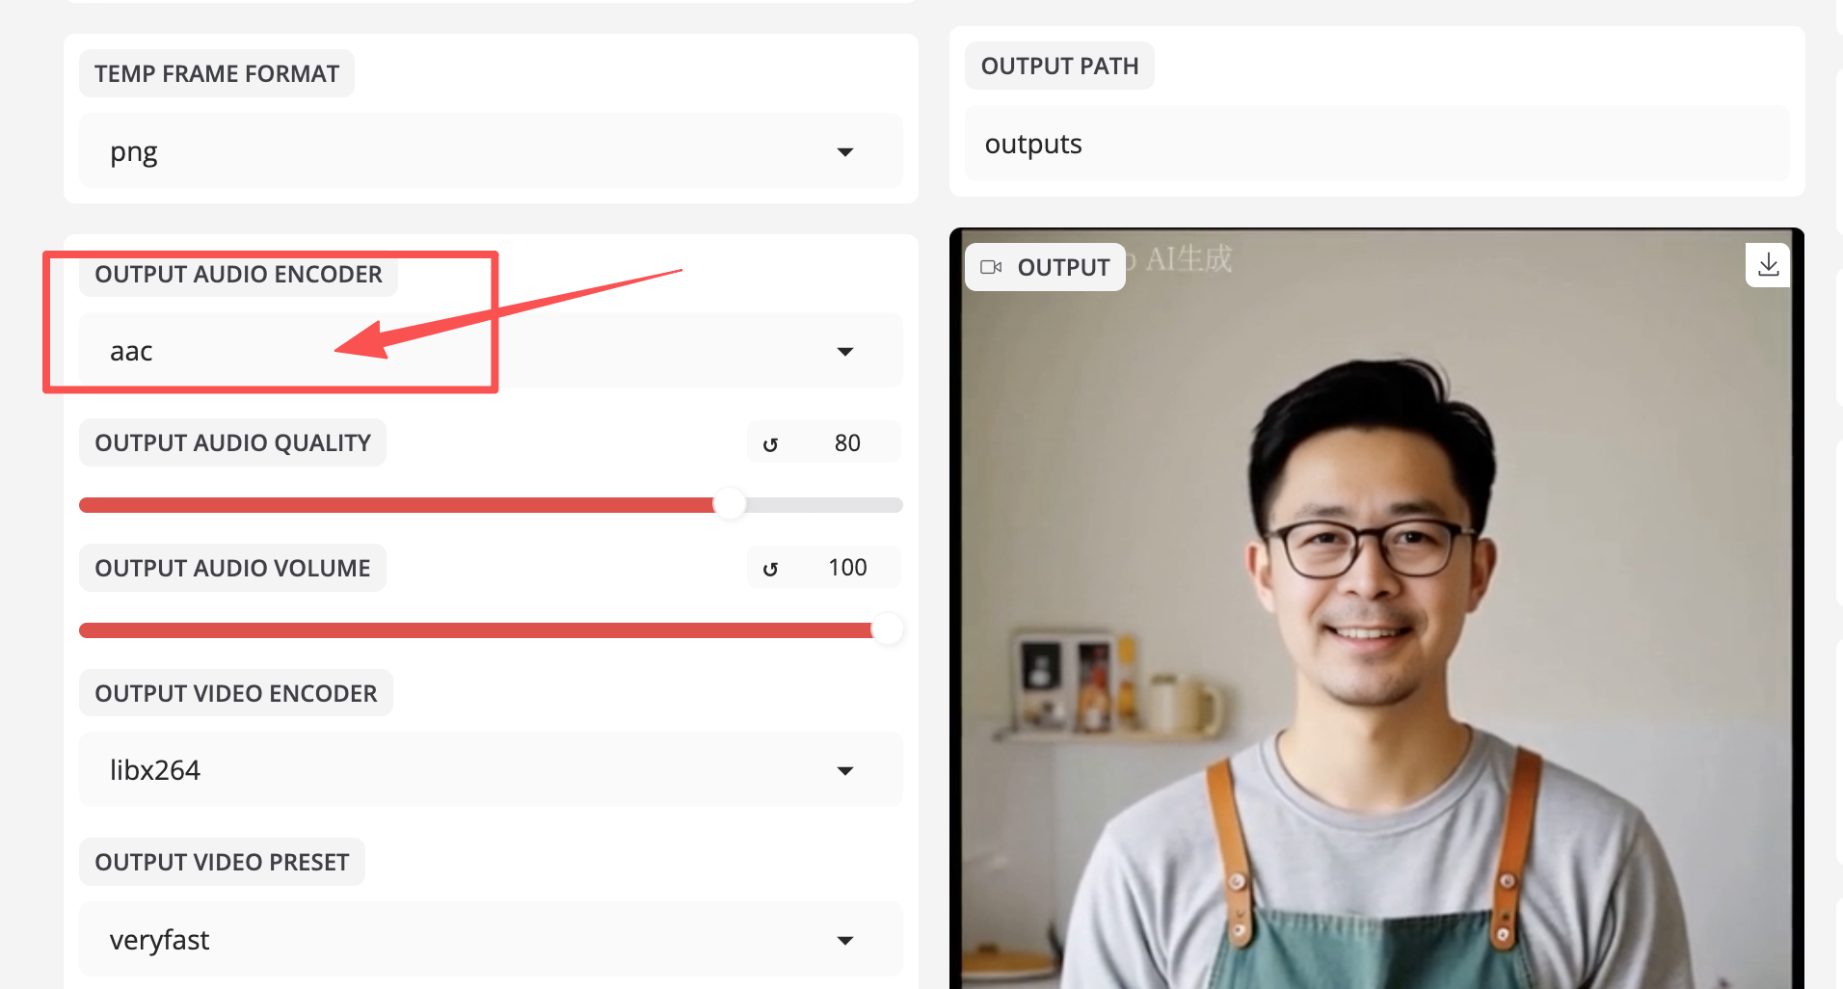
Task: Click the OUTPUT VIDEO ENCODER label
Action: (236, 694)
